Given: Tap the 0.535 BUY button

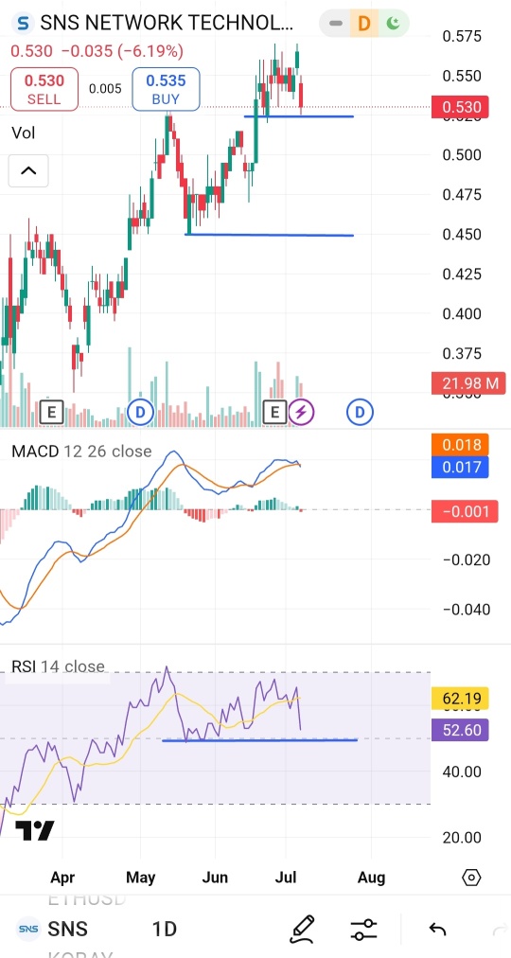Looking at the screenshot, I should point(166,89).
